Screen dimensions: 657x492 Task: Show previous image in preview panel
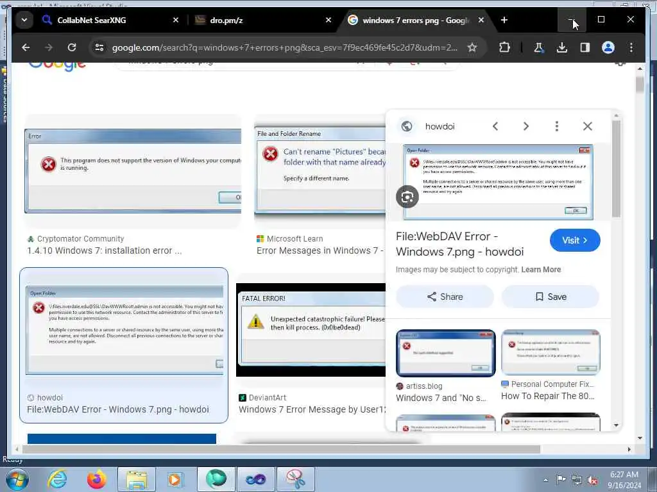495,126
